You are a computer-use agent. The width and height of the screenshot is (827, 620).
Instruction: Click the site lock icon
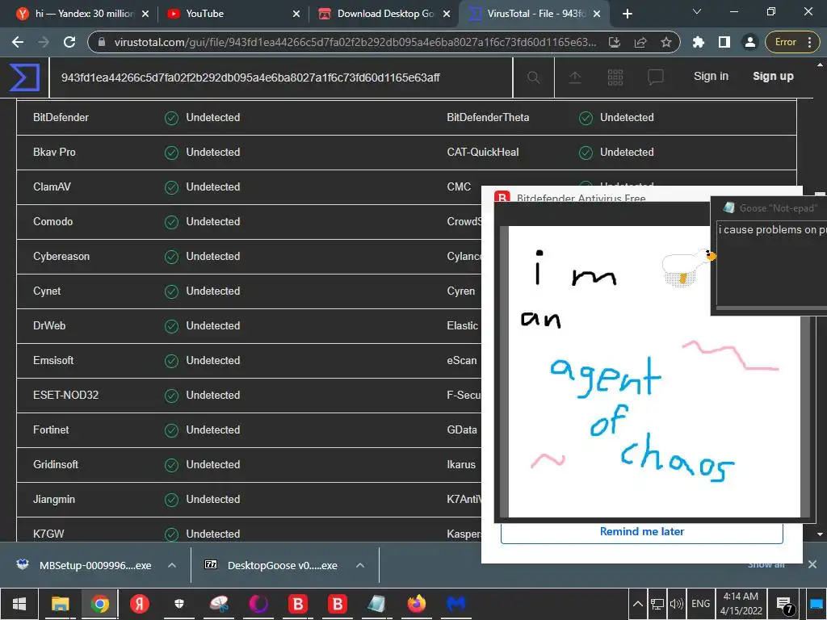click(x=102, y=42)
